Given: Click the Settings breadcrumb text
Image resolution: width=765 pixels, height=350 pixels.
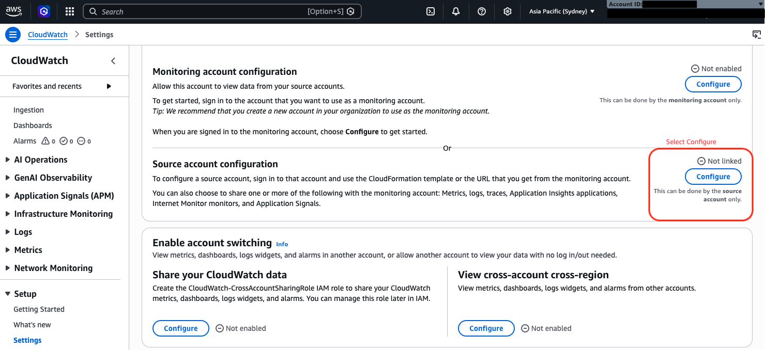Looking at the screenshot, I should tap(99, 35).
